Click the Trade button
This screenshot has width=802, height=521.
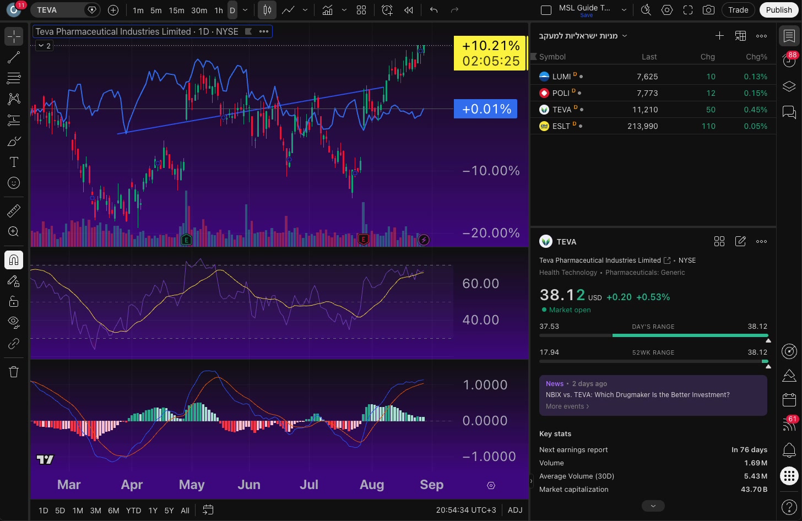coord(738,10)
